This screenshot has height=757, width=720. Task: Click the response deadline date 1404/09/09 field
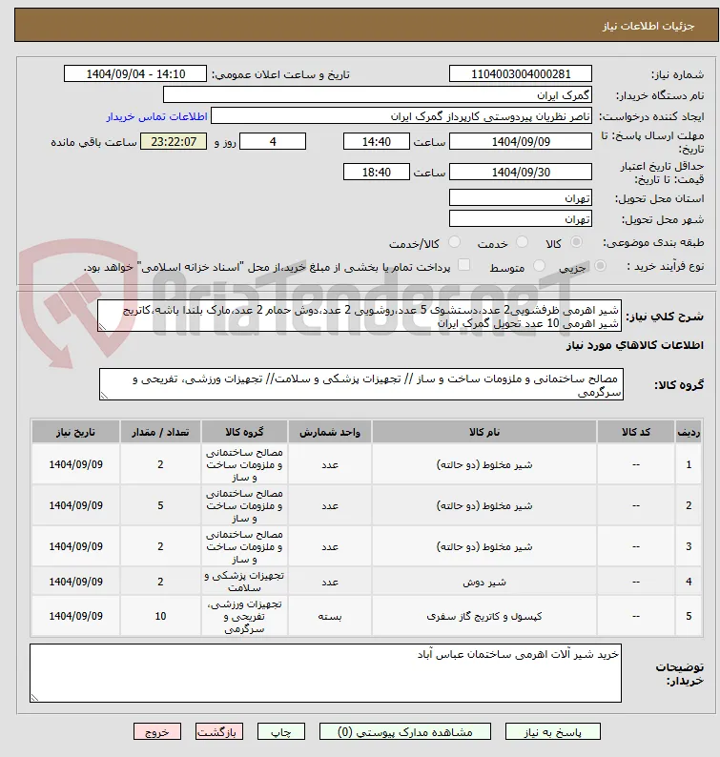click(520, 141)
